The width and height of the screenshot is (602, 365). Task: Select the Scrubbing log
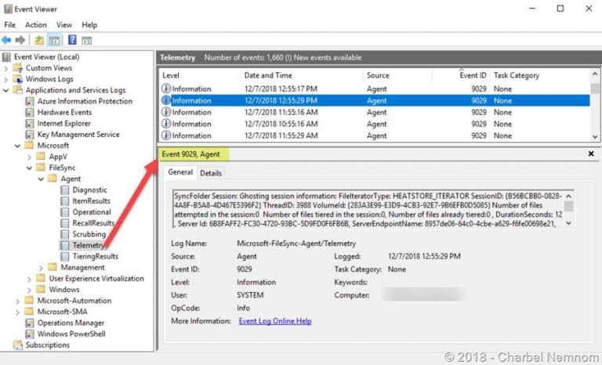pyautogui.click(x=89, y=234)
